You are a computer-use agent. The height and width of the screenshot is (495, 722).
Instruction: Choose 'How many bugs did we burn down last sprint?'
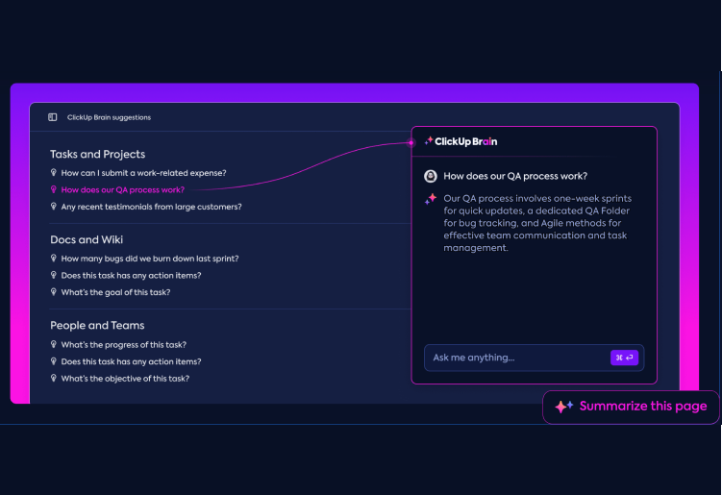(149, 259)
